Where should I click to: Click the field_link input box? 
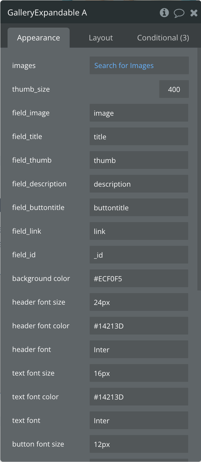pyautogui.click(x=139, y=231)
